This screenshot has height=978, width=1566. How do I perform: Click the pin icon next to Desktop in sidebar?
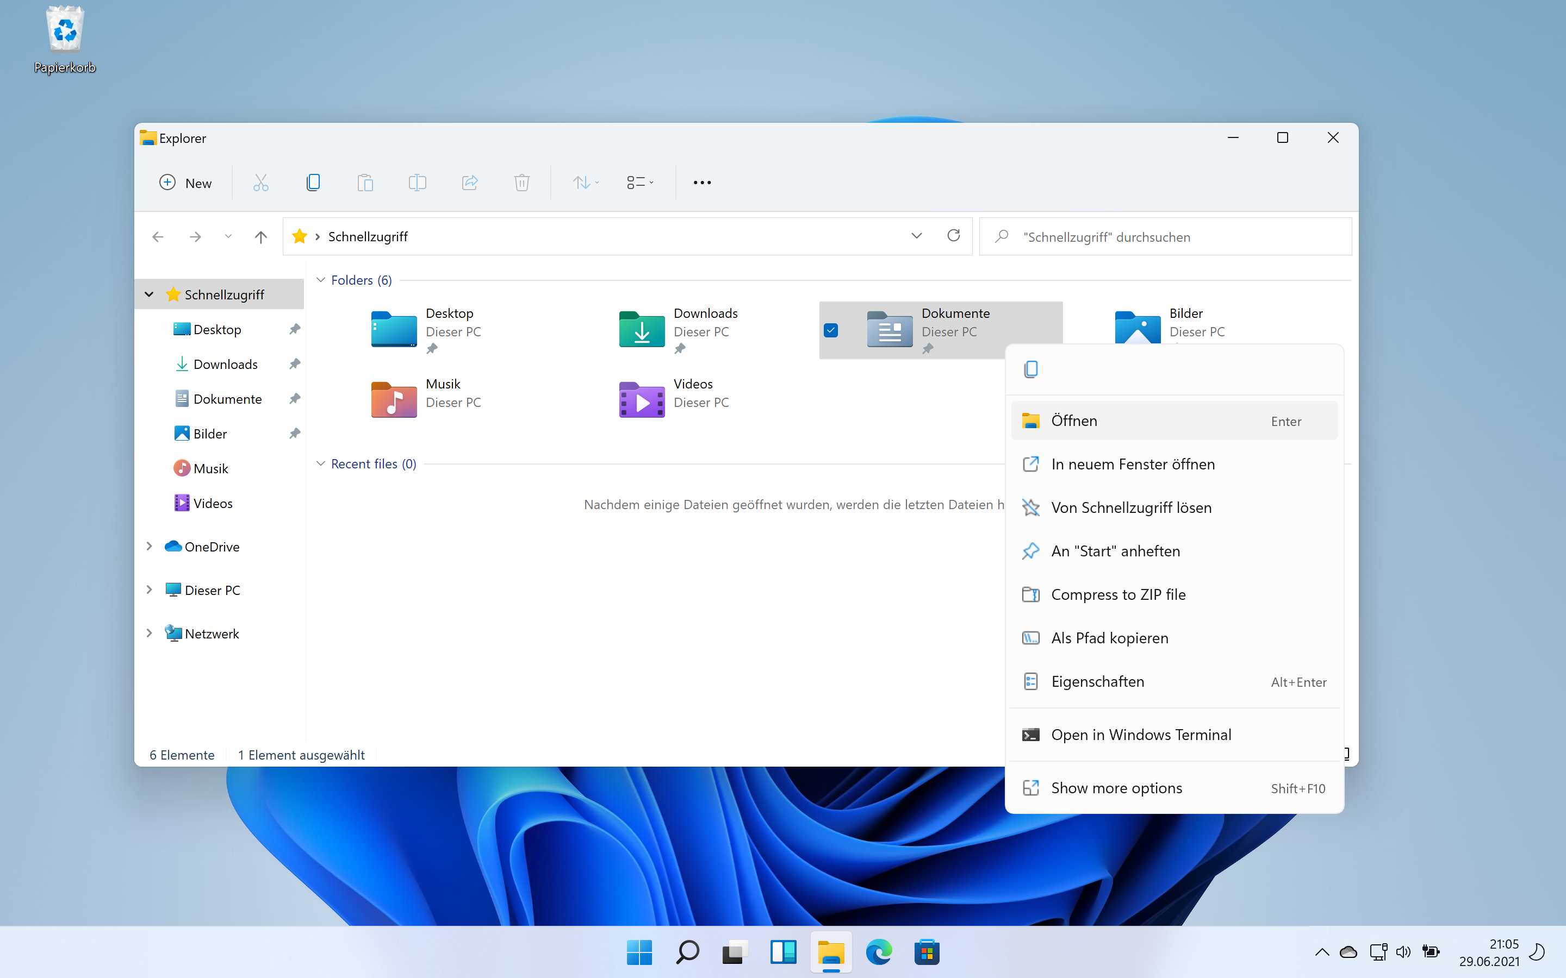(294, 329)
